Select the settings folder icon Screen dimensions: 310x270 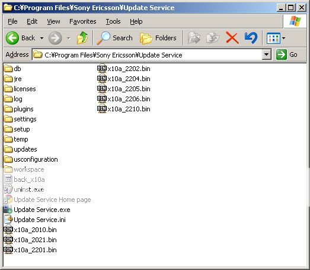point(8,118)
